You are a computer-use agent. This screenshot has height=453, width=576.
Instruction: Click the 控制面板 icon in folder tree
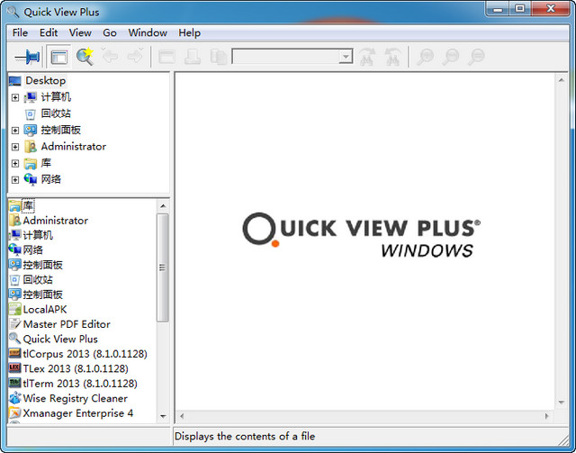pyautogui.click(x=31, y=131)
